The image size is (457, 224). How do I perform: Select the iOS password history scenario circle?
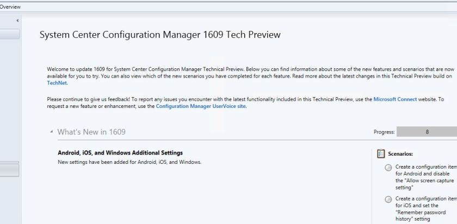(388, 200)
